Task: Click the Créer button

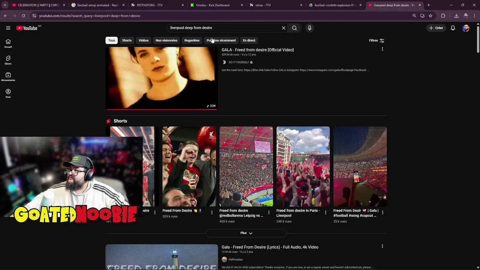Action: pyautogui.click(x=436, y=28)
